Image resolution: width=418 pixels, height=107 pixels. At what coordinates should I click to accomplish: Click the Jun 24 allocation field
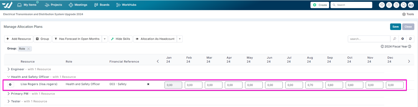tap(274, 85)
